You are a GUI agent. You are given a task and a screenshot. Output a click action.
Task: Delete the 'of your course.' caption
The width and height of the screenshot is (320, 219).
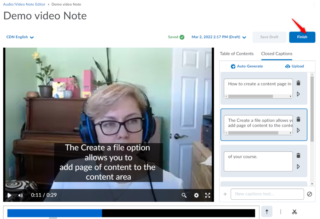pyautogui.click(x=298, y=155)
